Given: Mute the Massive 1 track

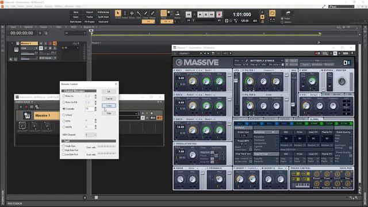Looking at the screenshot, I should tap(41, 44).
